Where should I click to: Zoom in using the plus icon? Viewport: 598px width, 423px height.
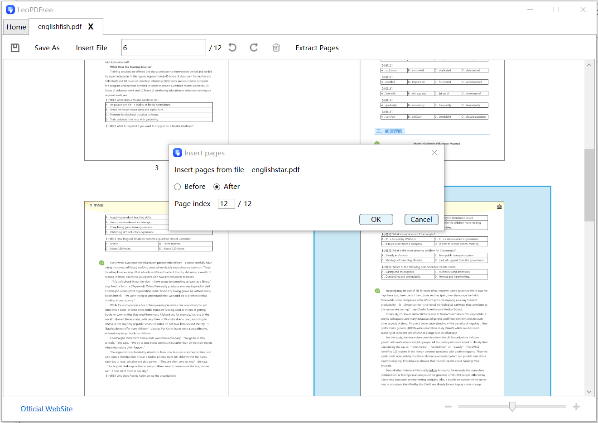coord(576,406)
